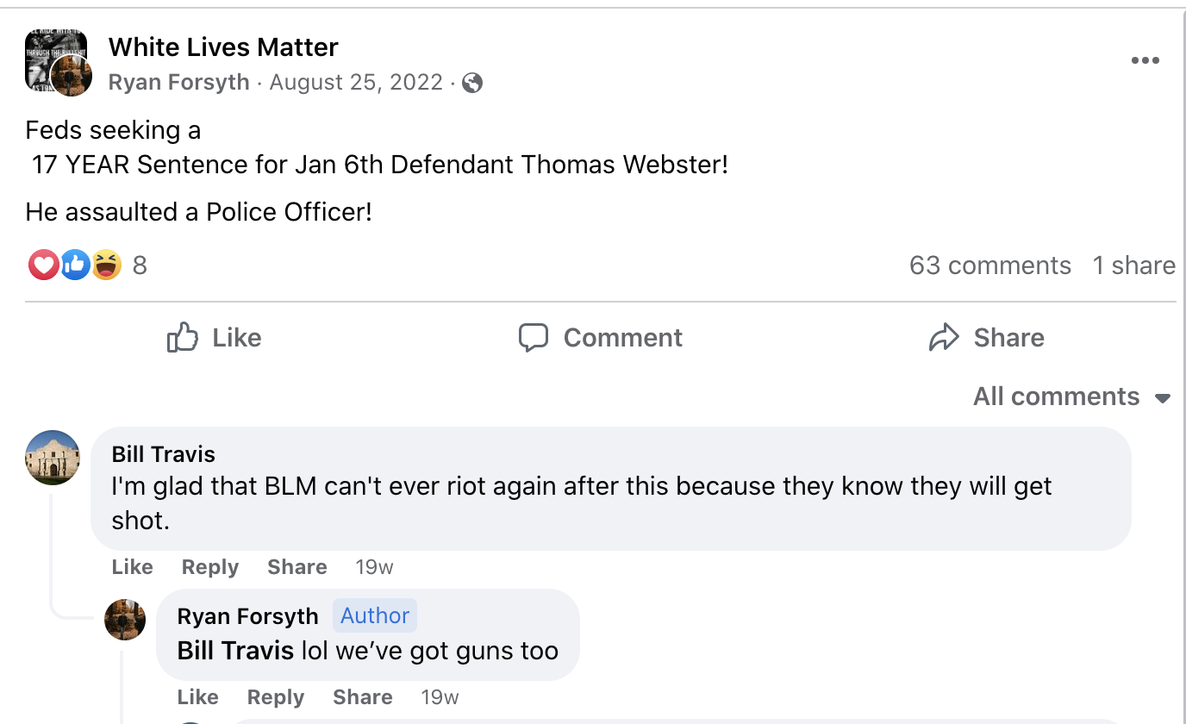Share Bill Travis's comment

coord(296,567)
